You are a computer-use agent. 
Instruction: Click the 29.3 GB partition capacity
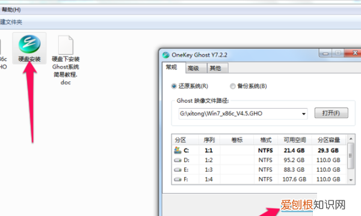(x=329, y=151)
